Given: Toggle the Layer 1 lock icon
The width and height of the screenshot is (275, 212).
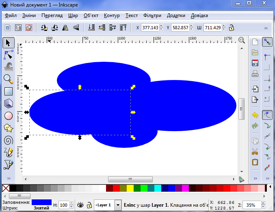Looking at the screenshot, I should [89, 205].
